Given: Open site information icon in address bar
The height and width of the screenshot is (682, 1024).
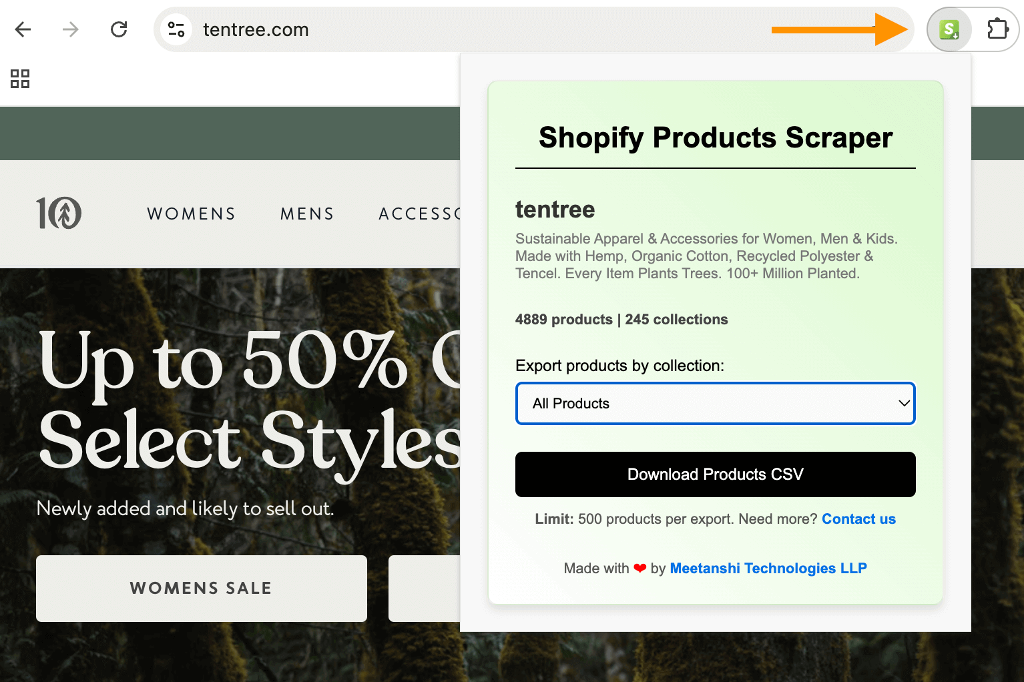Looking at the screenshot, I should tap(176, 29).
